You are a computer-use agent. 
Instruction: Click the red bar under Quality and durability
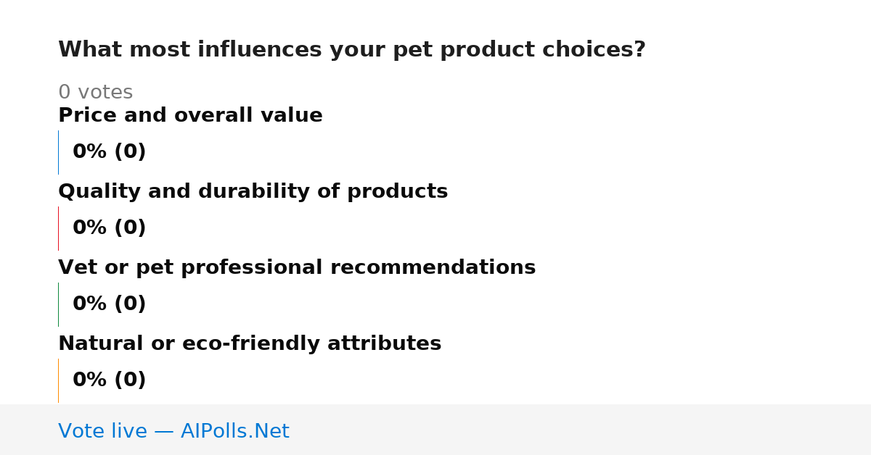58,228
